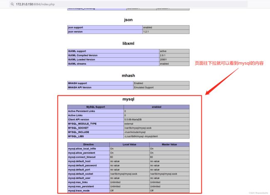Image resolution: width=270 pixels, height=195 pixels.
Task: Click the 'Local Value' column header
Action: pos(130,144)
